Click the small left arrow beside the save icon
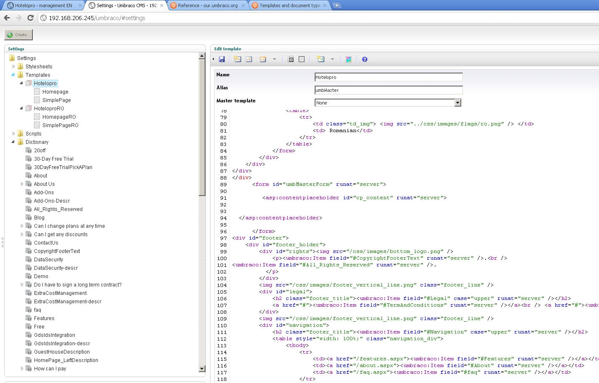This screenshot has width=599, height=383. click(x=213, y=59)
